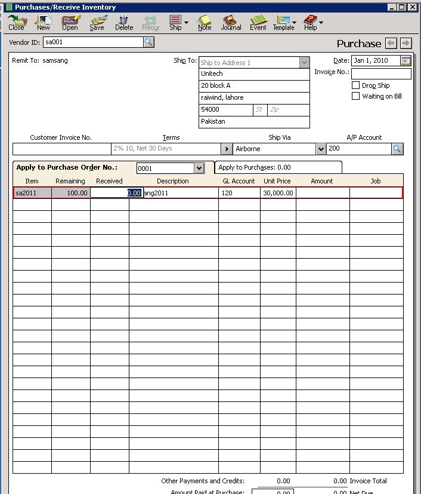Expand Ship to Address dropdown

tap(304, 62)
